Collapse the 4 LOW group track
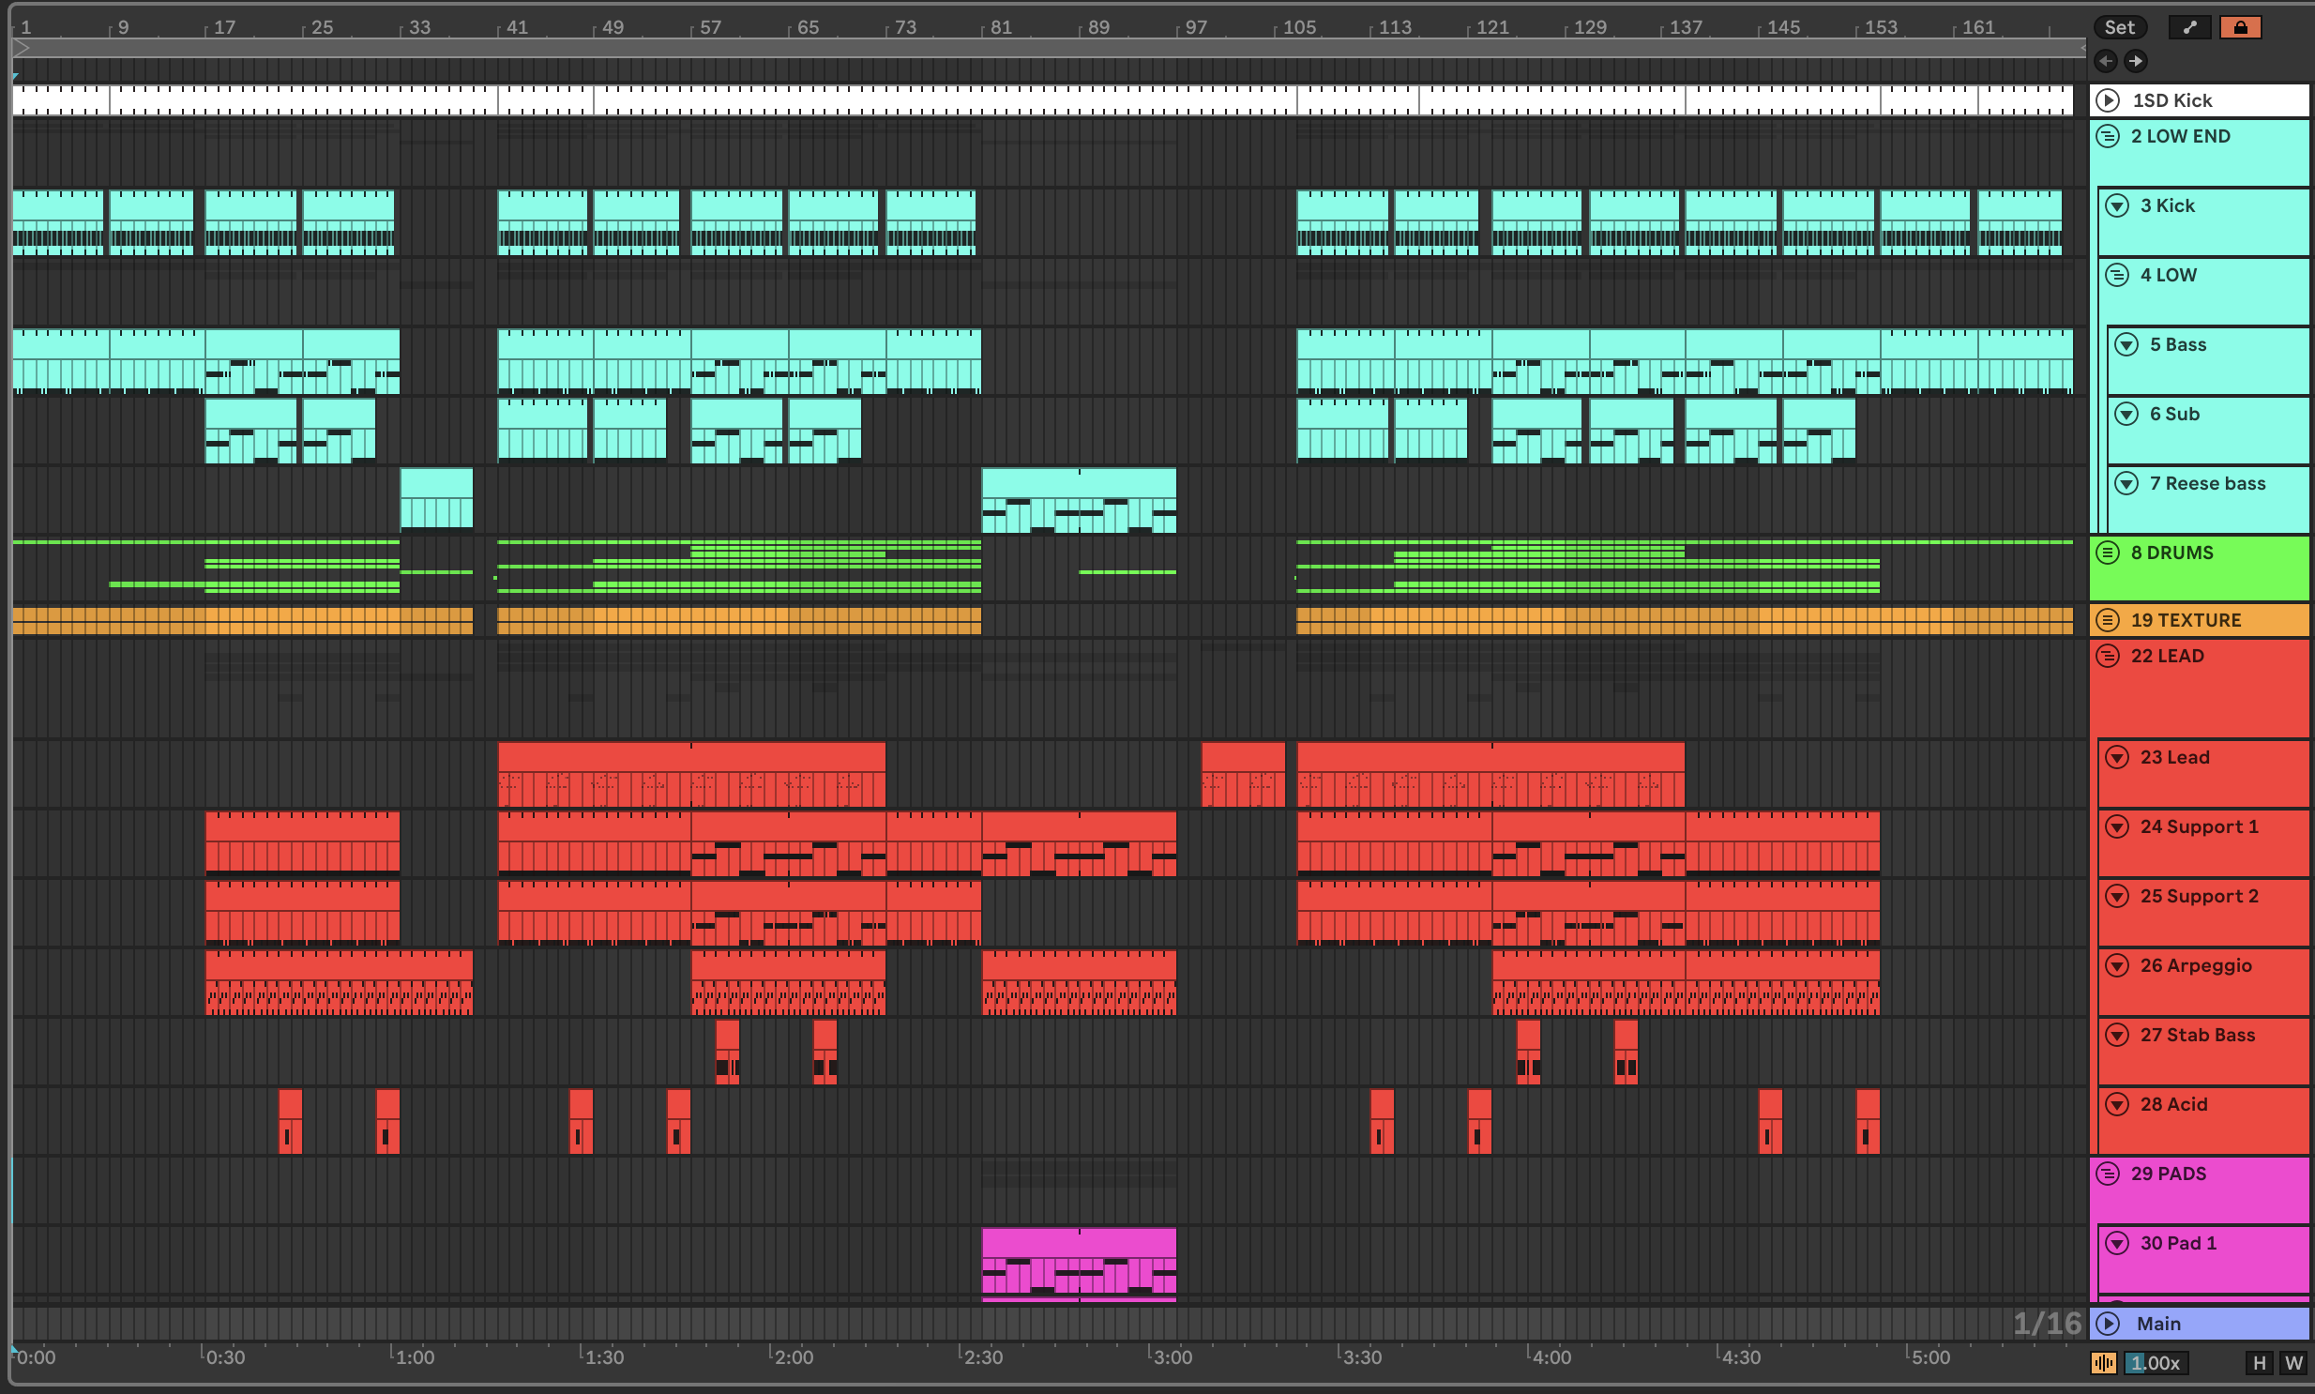Viewport: 2315px width, 1394px height. pyautogui.click(x=2117, y=275)
